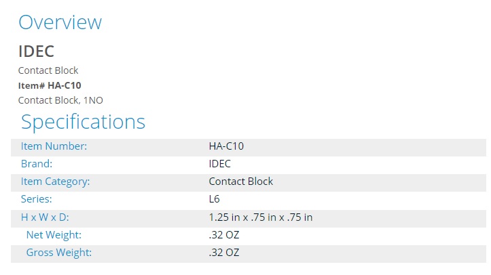The image size is (491, 275).
Task: Select the Net Weight .32 OZ value
Action: [224, 235]
